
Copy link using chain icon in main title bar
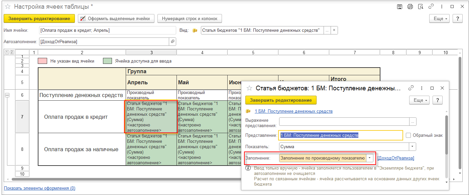click(431, 6)
